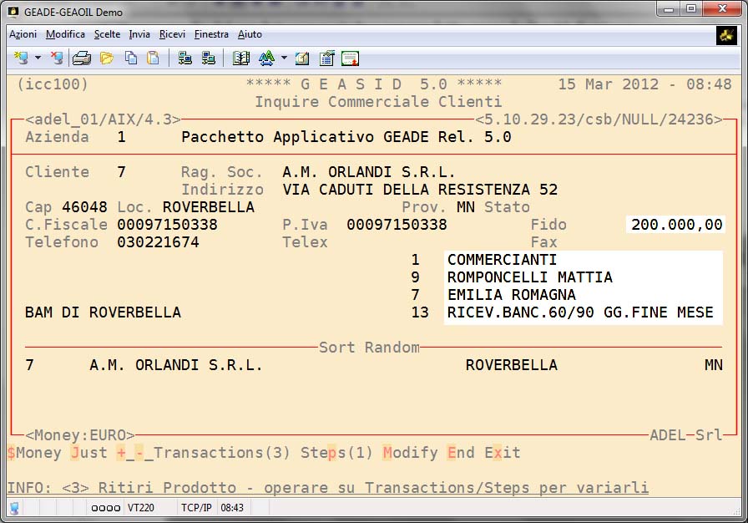Click the font size AA icon
The height and width of the screenshot is (523, 748).
click(266, 58)
